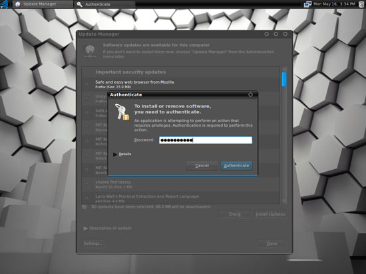The width and height of the screenshot is (366, 274).
Task: Click last circle button in Update Manager titlebar
Action: click(x=285, y=34)
